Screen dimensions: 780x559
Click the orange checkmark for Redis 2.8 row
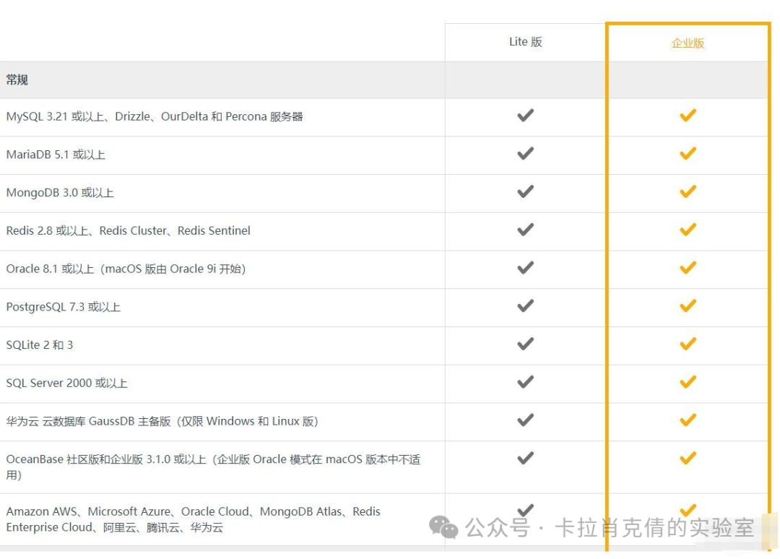pyautogui.click(x=687, y=230)
